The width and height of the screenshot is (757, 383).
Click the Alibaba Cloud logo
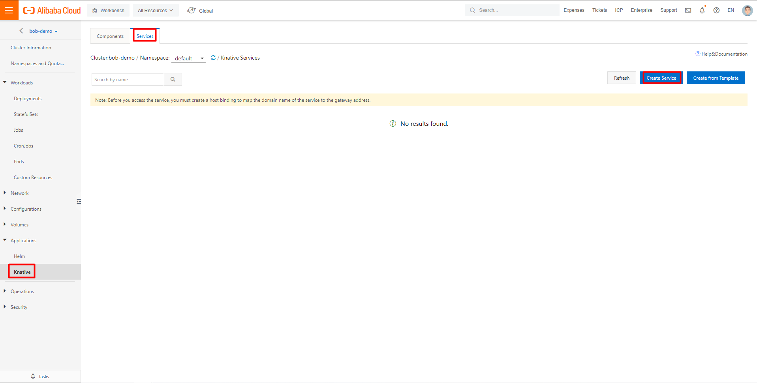tap(52, 11)
